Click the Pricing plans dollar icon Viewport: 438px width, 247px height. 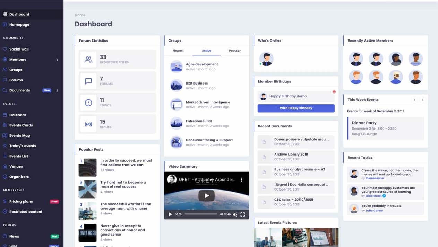pyautogui.click(x=5, y=201)
